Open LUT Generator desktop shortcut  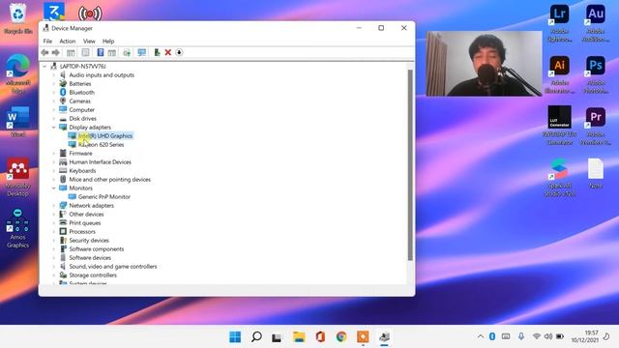click(559, 126)
